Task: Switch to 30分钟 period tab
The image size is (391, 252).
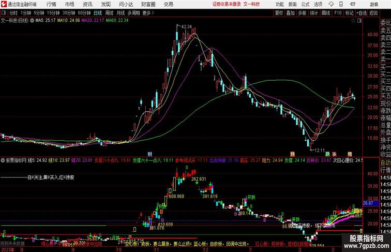Action: (69, 13)
